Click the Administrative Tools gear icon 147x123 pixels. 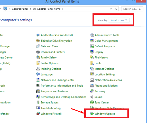click(92, 35)
